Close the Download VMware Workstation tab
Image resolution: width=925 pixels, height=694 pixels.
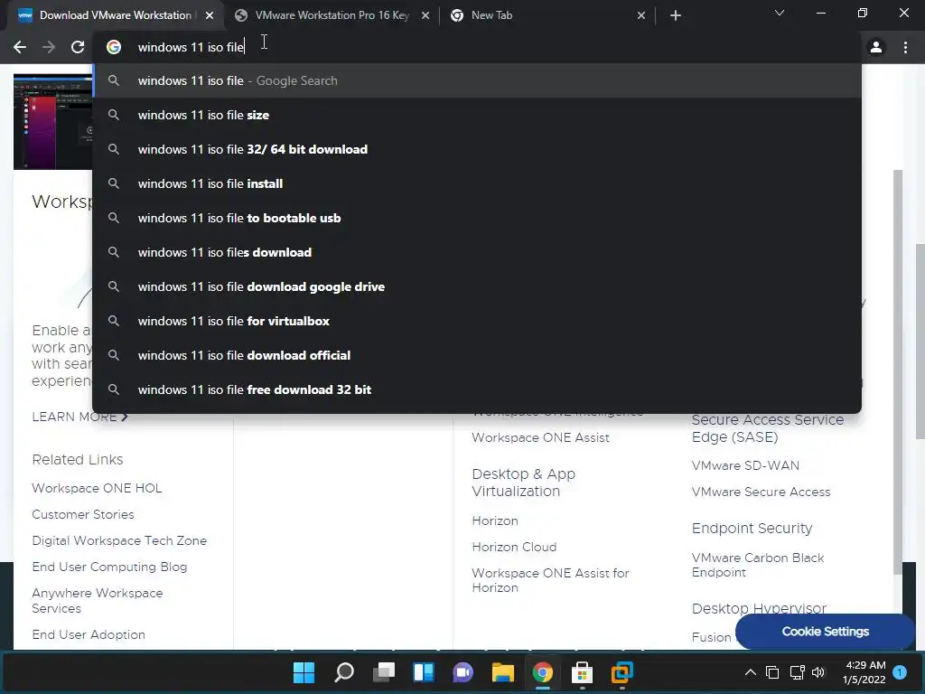point(210,15)
